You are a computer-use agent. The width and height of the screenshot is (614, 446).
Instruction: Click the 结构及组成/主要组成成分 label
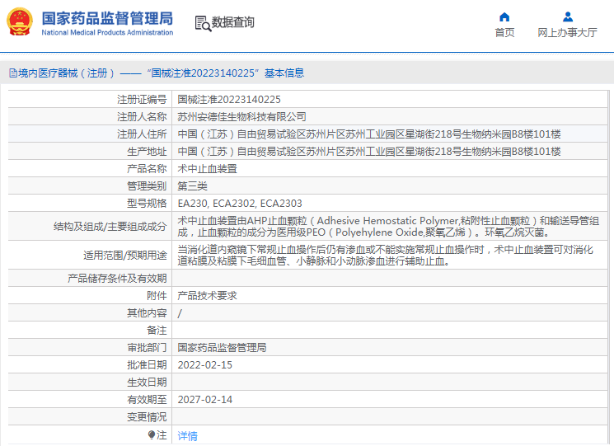[110, 227]
